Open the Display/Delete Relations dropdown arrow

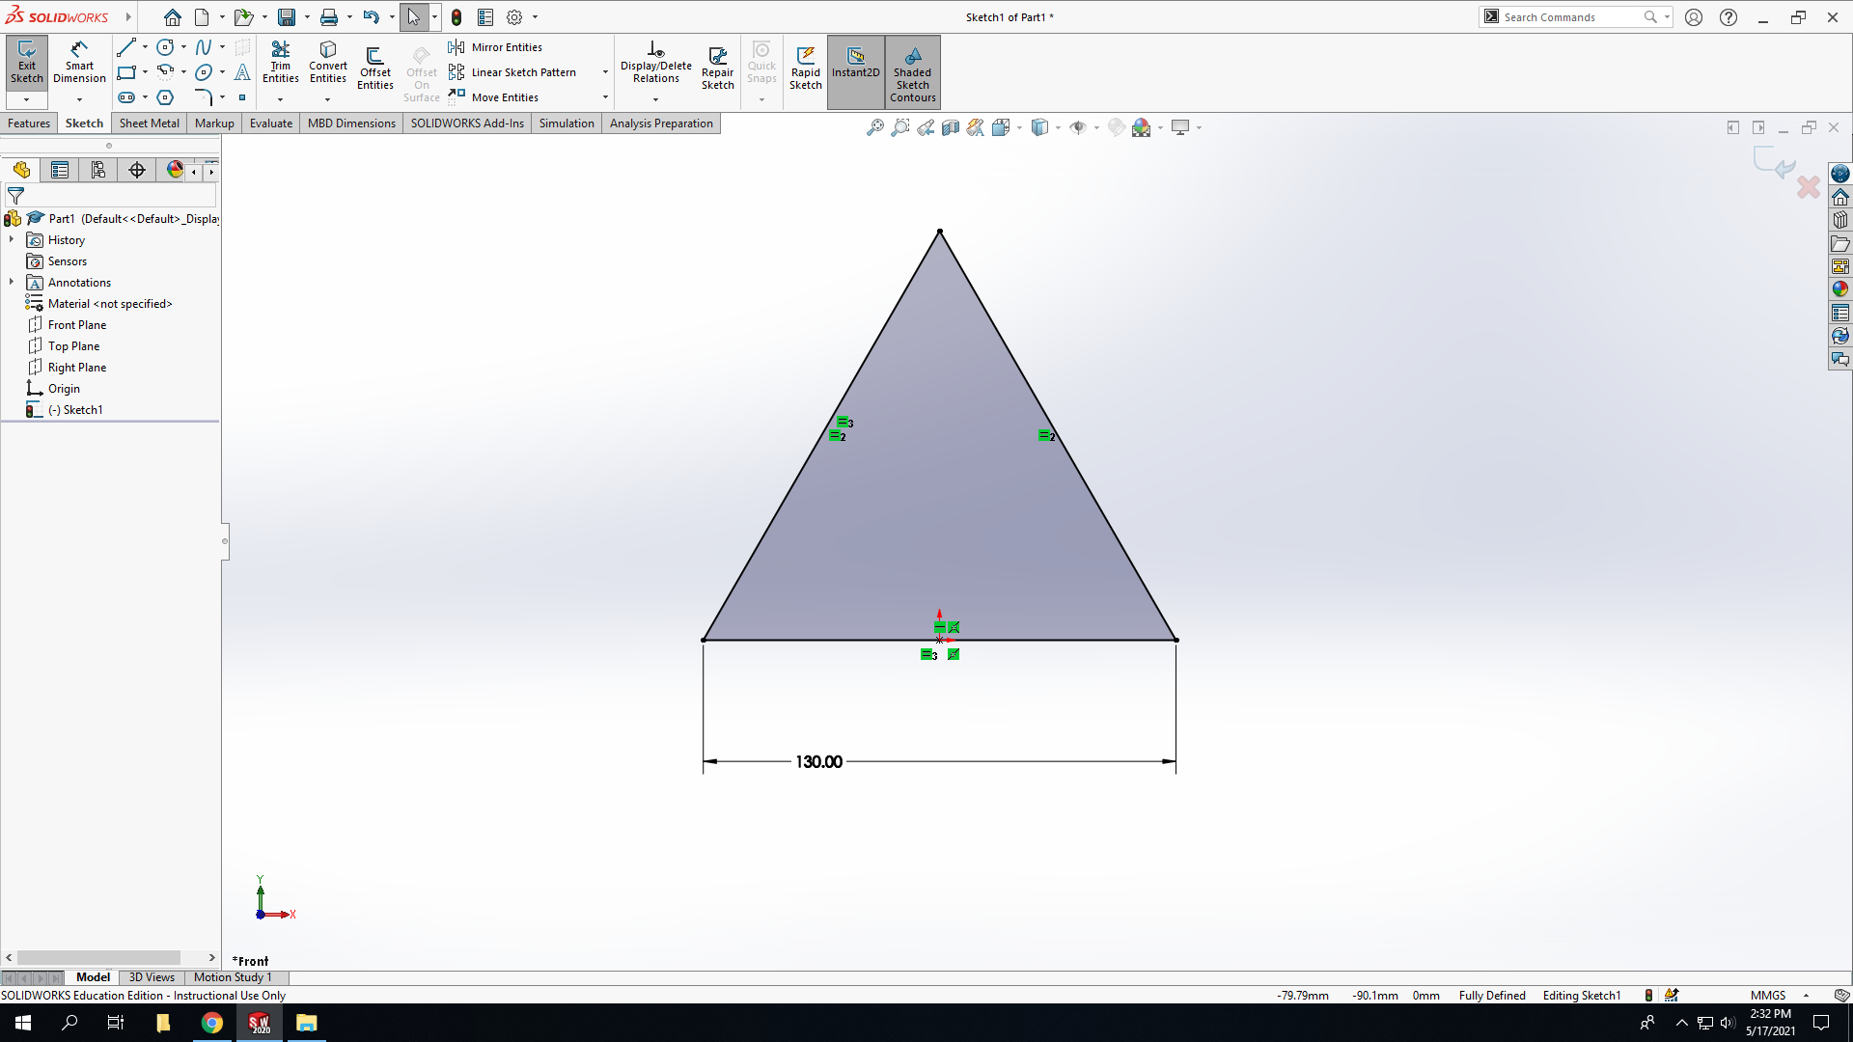[x=655, y=99]
